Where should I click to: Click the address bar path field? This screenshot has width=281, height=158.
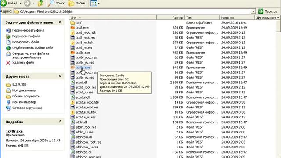point(134,11)
